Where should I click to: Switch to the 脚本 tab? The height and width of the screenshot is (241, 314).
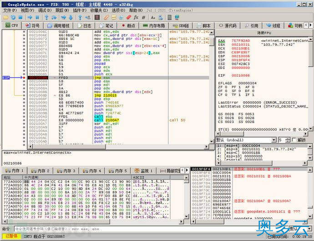tap(204, 25)
